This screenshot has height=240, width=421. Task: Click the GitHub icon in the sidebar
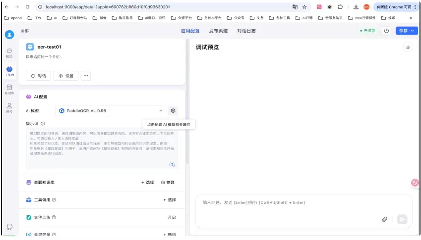9,227
